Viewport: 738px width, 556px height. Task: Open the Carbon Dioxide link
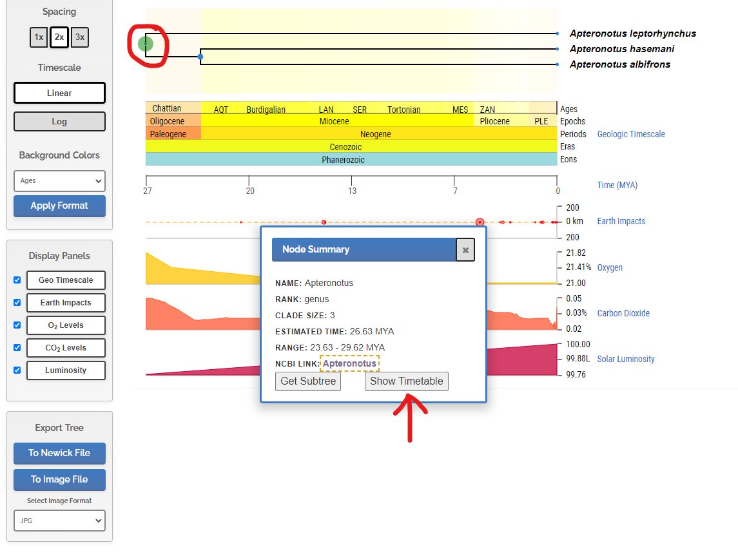[624, 313]
